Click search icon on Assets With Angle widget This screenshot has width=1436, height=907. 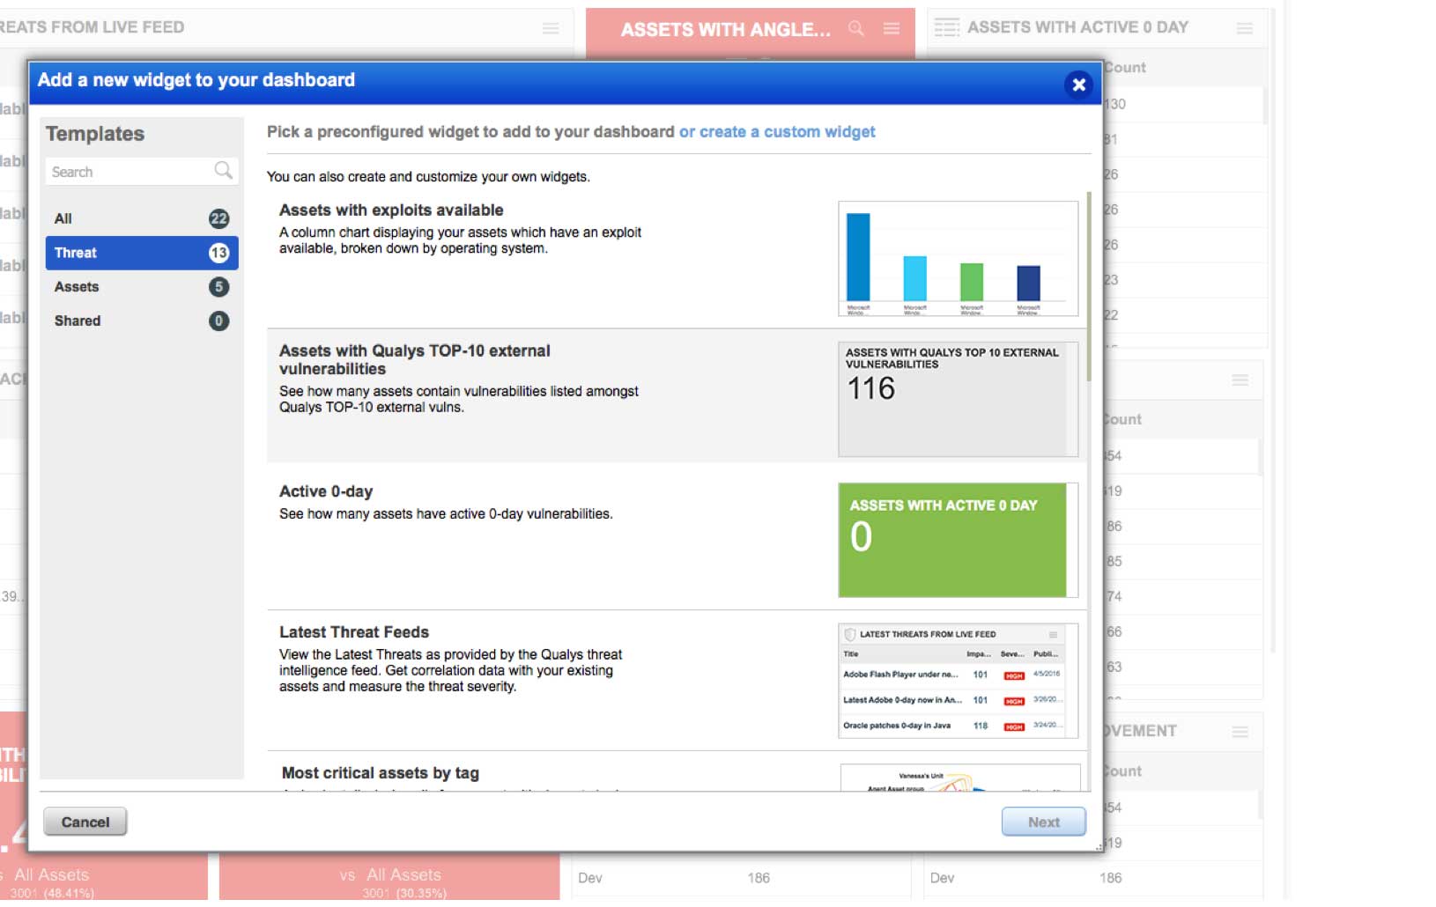(x=855, y=29)
